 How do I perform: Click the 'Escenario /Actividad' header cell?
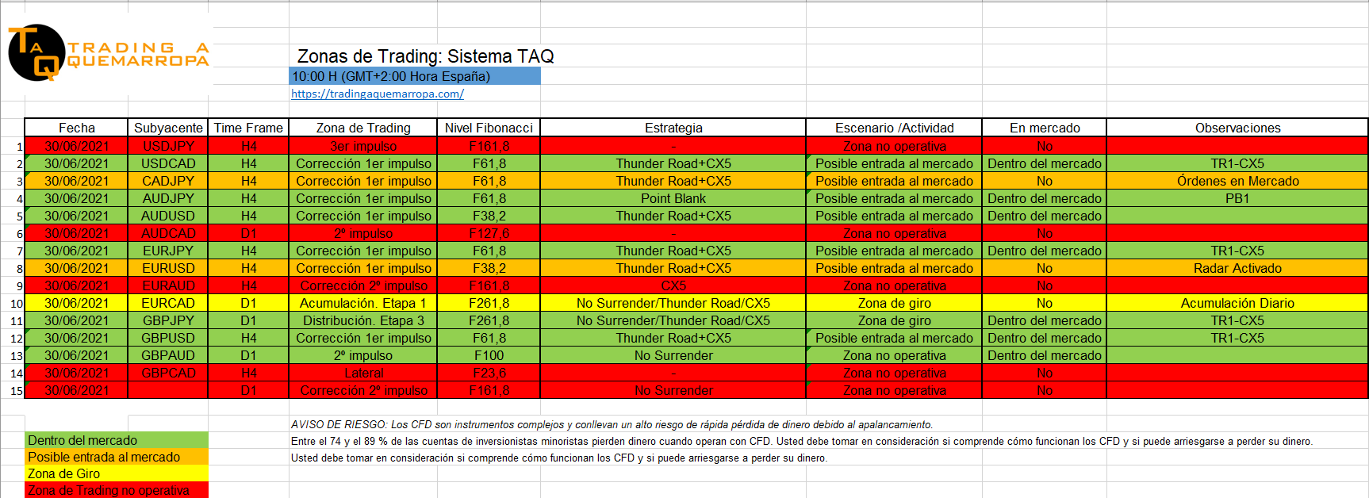pos(894,128)
